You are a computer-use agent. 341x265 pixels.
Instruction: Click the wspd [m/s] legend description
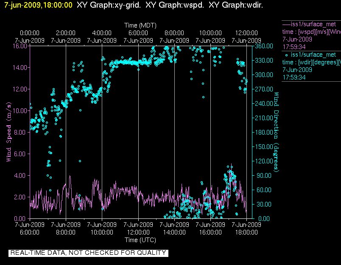311,31
